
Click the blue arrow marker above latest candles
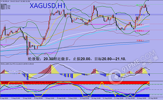coord(148,1)
